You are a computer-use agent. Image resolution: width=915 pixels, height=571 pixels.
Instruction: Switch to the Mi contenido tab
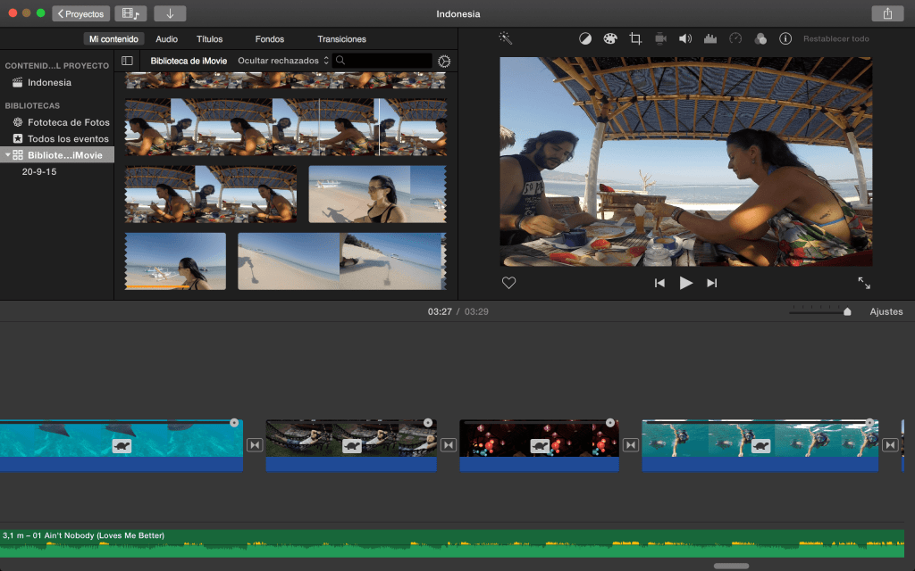pos(113,39)
